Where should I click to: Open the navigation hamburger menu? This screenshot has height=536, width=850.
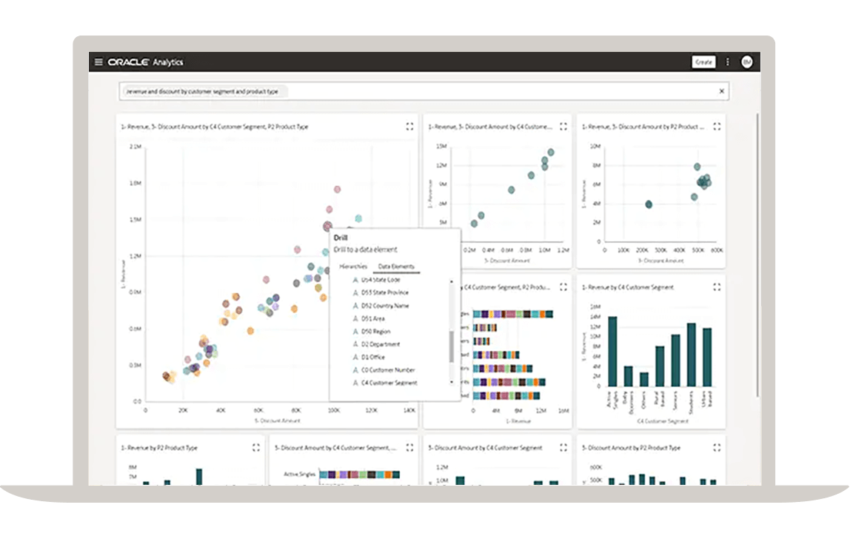coord(98,62)
